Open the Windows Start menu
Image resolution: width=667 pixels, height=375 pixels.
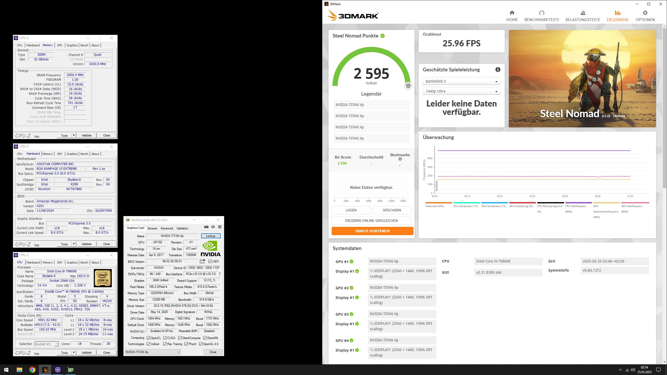click(6, 370)
